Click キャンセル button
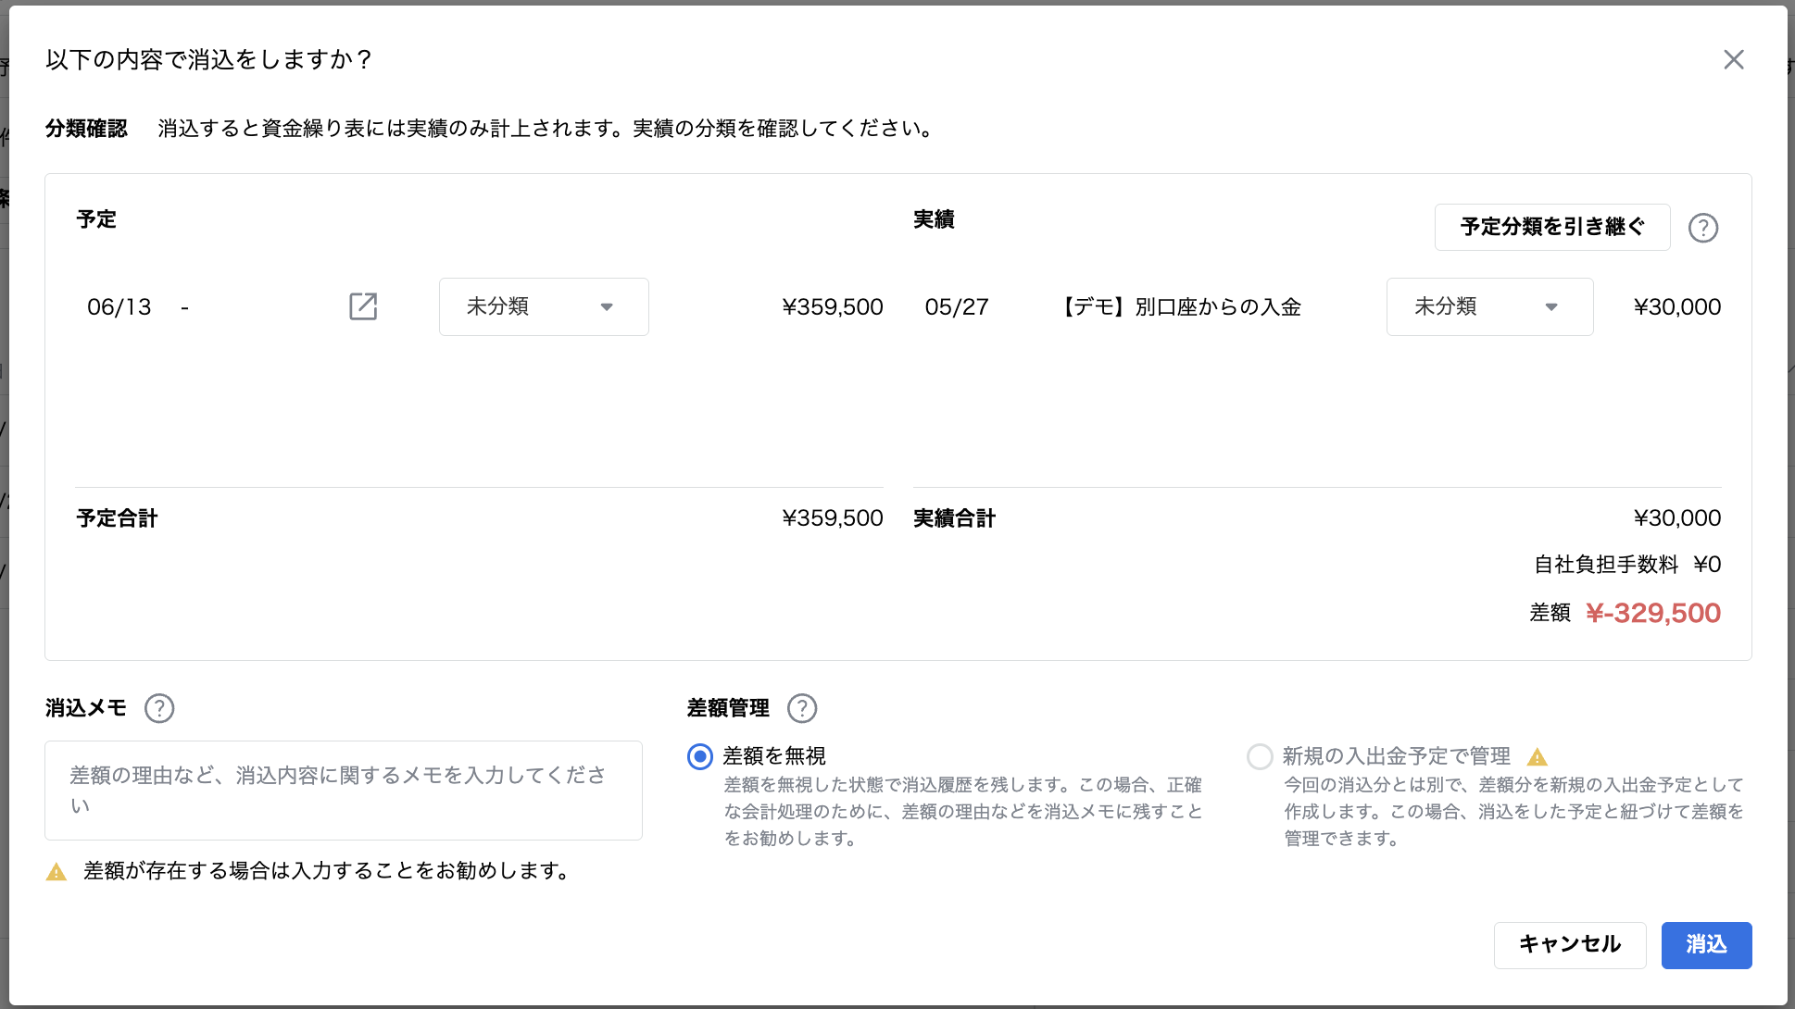This screenshot has width=1795, height=1009. point(1570,945)
